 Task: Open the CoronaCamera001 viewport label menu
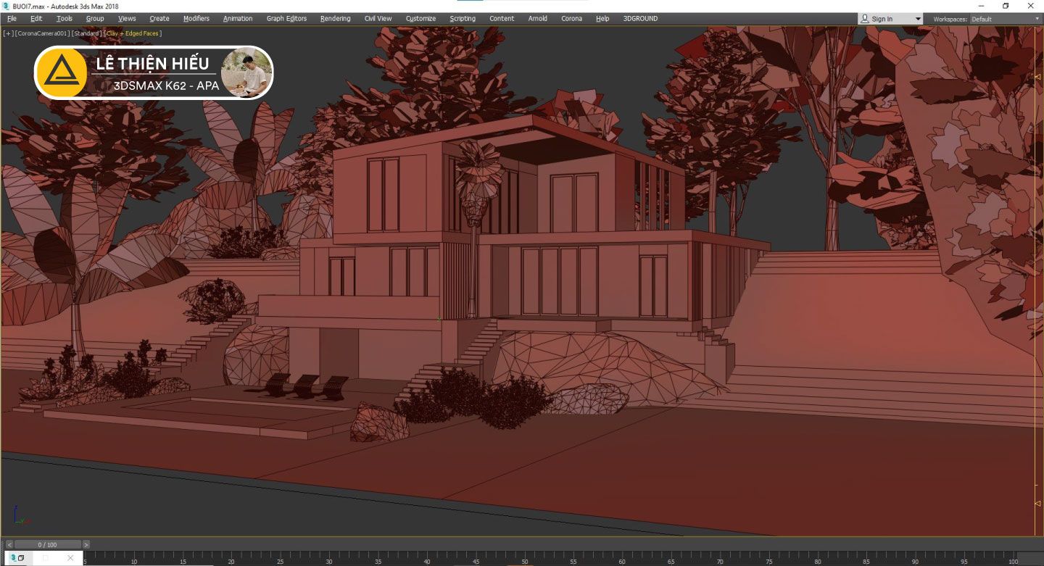coord(42,33)
